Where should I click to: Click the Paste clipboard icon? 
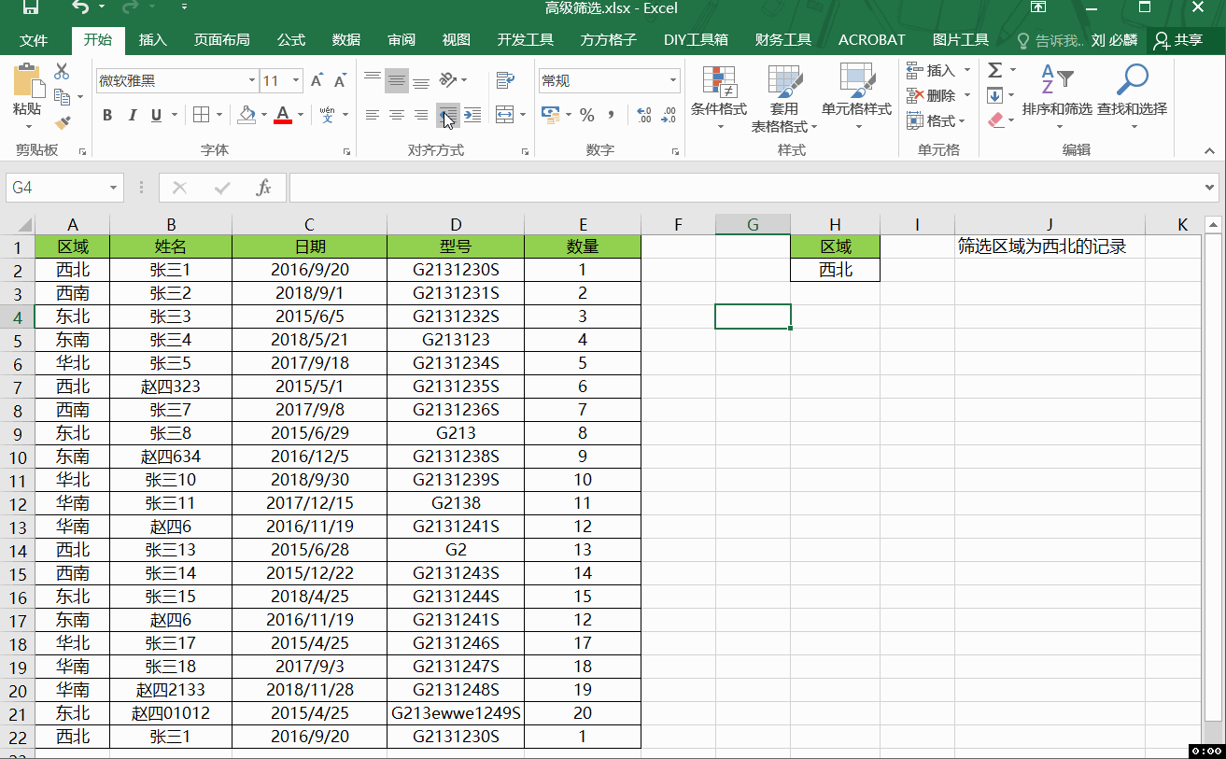27,80
